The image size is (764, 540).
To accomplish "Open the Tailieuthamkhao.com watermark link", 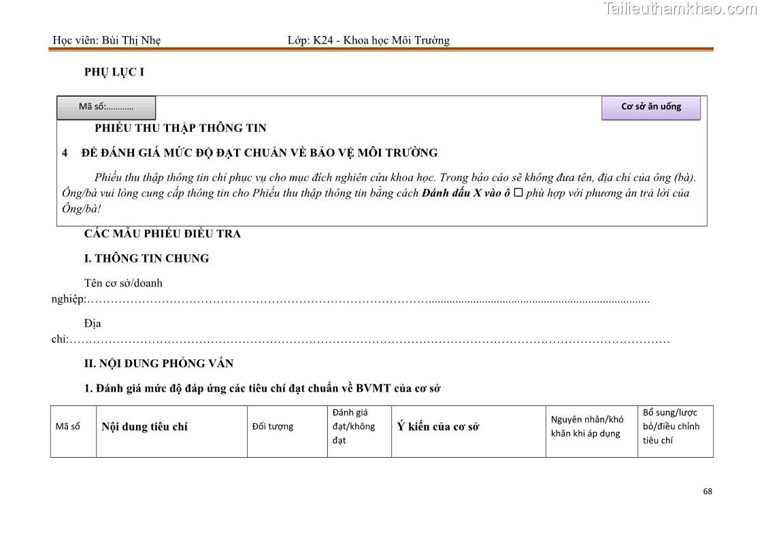I will point(679,9).
